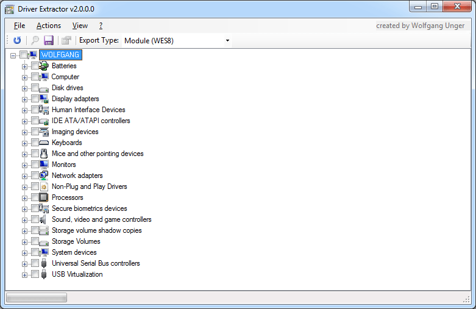
Task: Click the status bar progress bar
Action: pyautogui.click(x=37, y=298)
